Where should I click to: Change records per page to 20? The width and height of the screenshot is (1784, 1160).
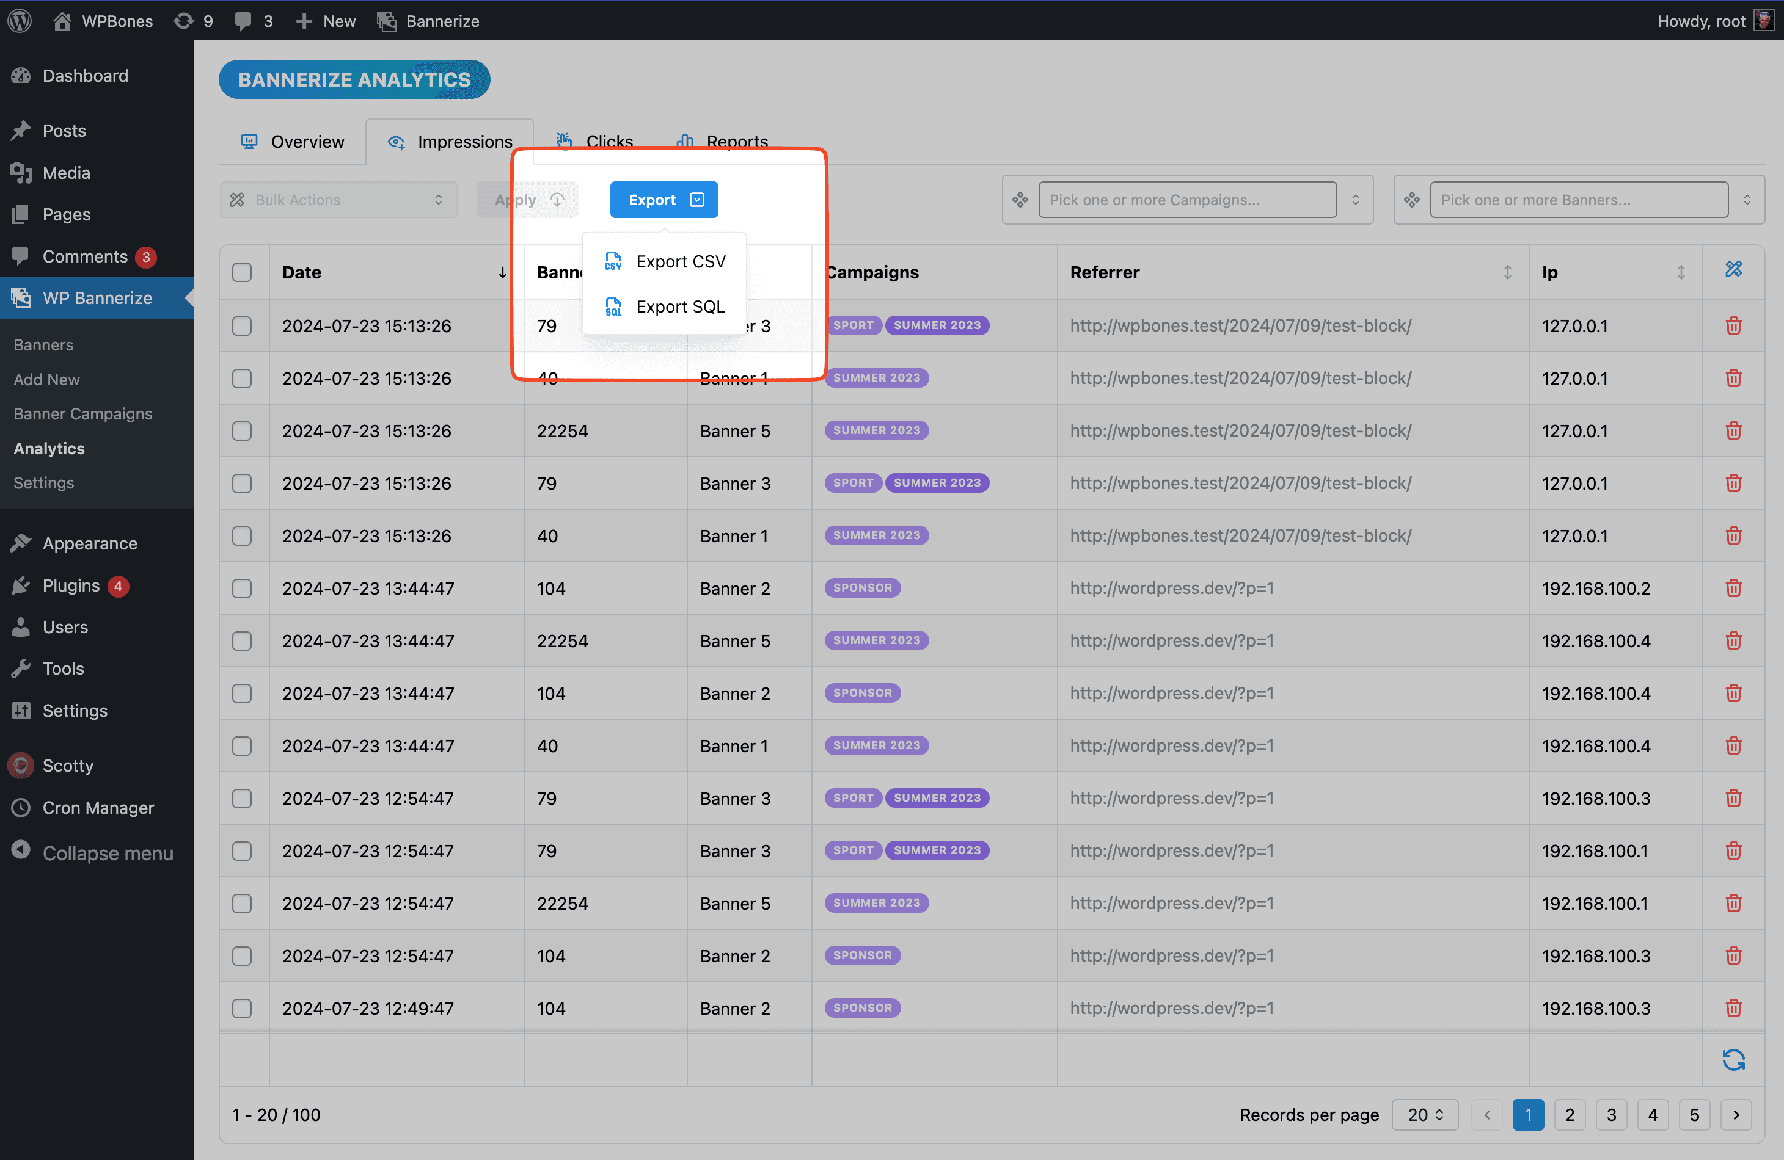pos(1427,1113)
